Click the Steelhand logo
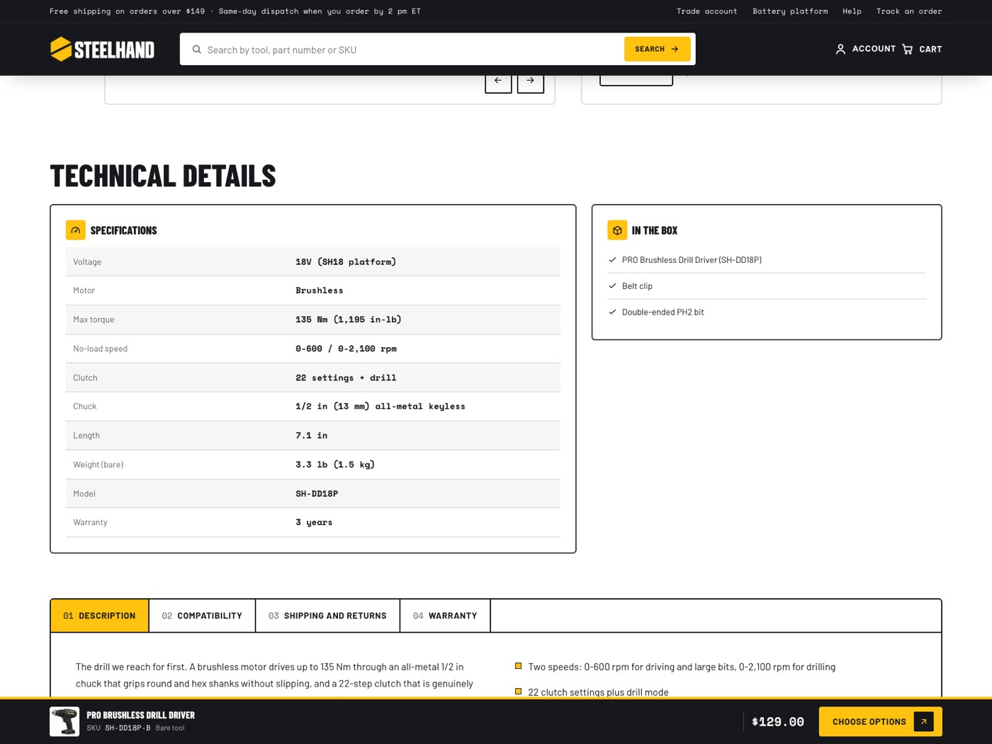 point(102,49)
